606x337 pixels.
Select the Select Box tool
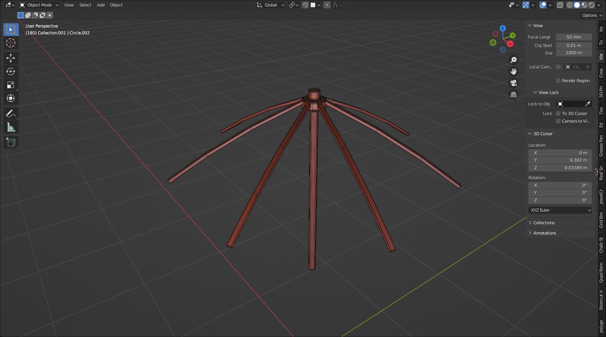coord(11,29)
